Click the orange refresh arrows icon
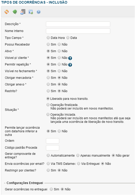The height and width of the screenshot is (195, 135). point(7,12)
